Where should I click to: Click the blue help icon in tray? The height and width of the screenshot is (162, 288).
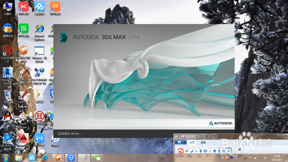pos(232,158)
